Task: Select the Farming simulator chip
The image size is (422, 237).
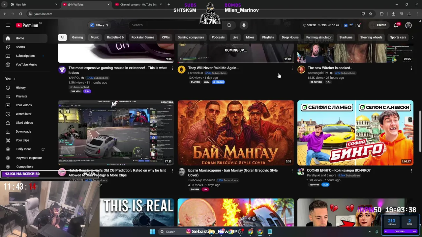Action: pyautogui.click(x=319, y=38)
